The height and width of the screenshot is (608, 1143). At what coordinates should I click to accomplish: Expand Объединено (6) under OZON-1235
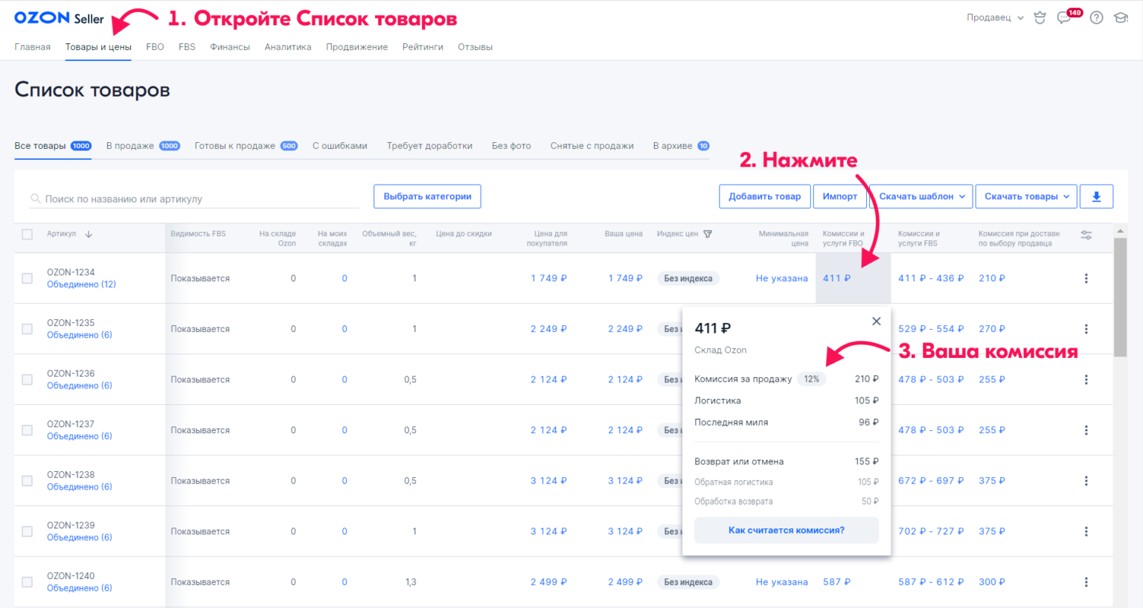80,335
